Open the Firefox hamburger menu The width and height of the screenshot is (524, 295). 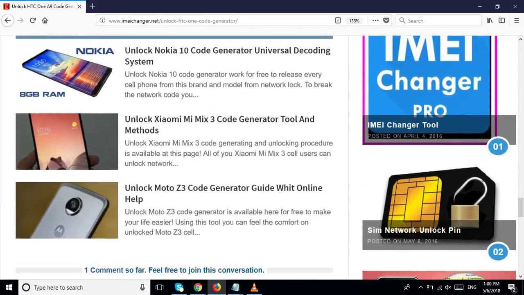pyautogui.click(x=517, y=20)
